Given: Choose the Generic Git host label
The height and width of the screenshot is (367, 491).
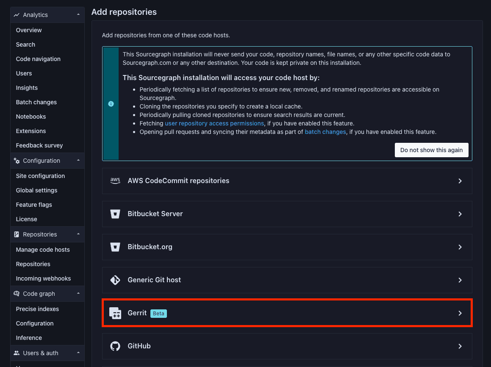Looking at the screenshot, I should [154, 280].
